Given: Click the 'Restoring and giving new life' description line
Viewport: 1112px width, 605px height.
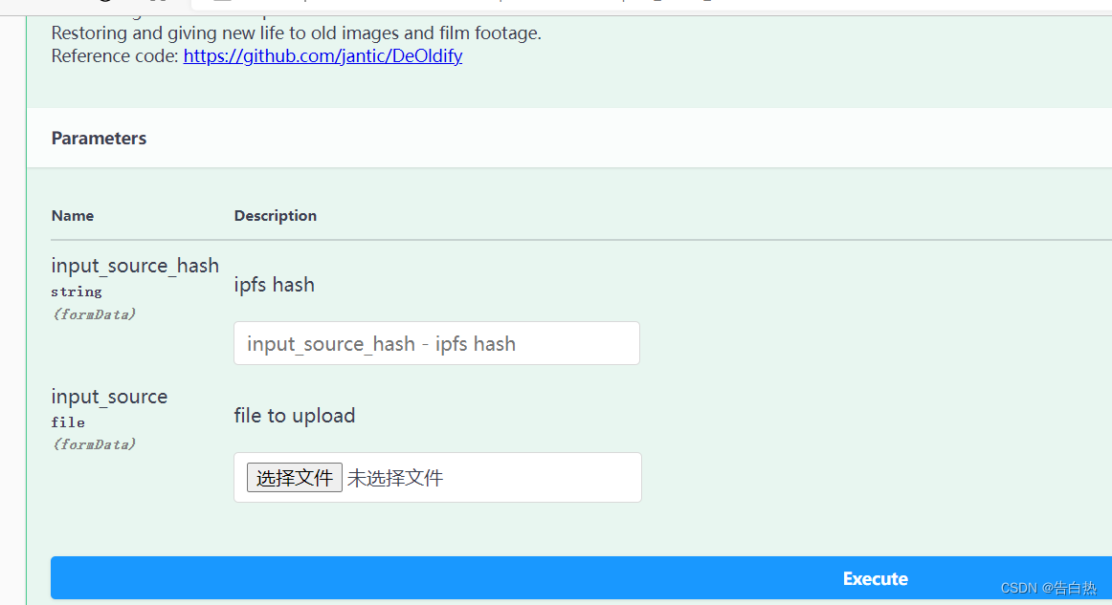Looking at the screenshot, I should (297, 33).
